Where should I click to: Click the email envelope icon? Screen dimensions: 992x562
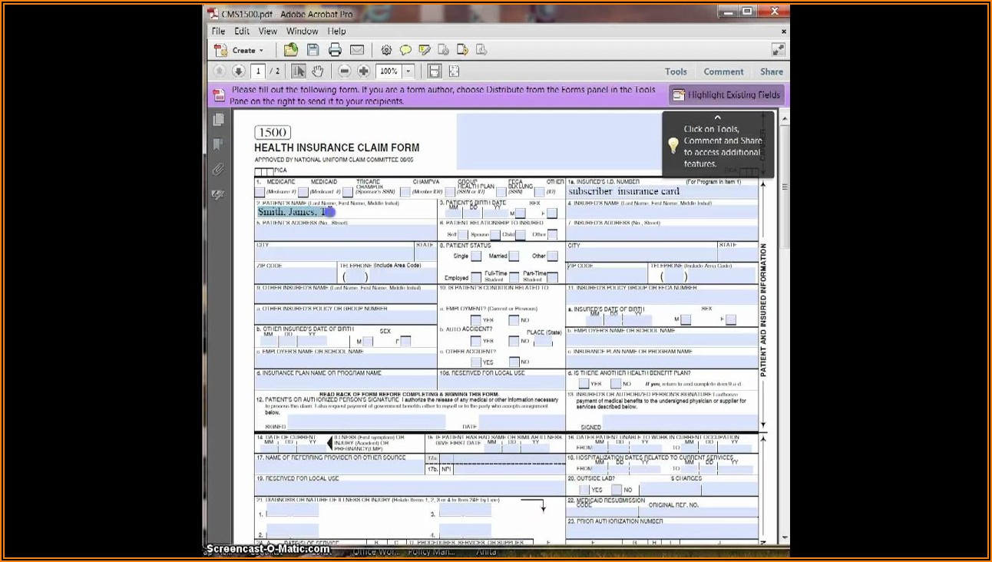[357, 50]
